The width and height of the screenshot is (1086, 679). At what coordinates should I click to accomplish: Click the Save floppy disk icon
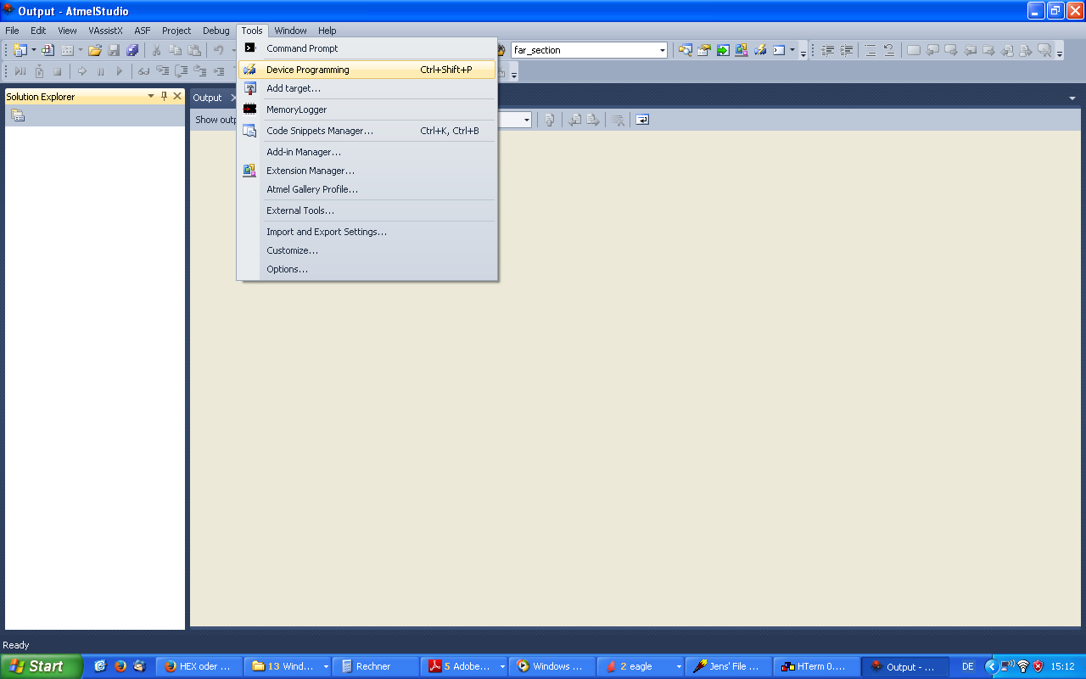(x=114, y=50)
